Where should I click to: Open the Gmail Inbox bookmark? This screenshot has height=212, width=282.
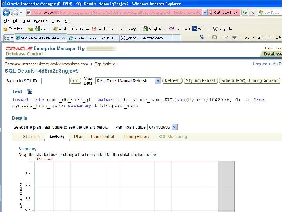115,29
